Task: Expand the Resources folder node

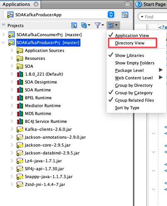Action: point(12,58)
